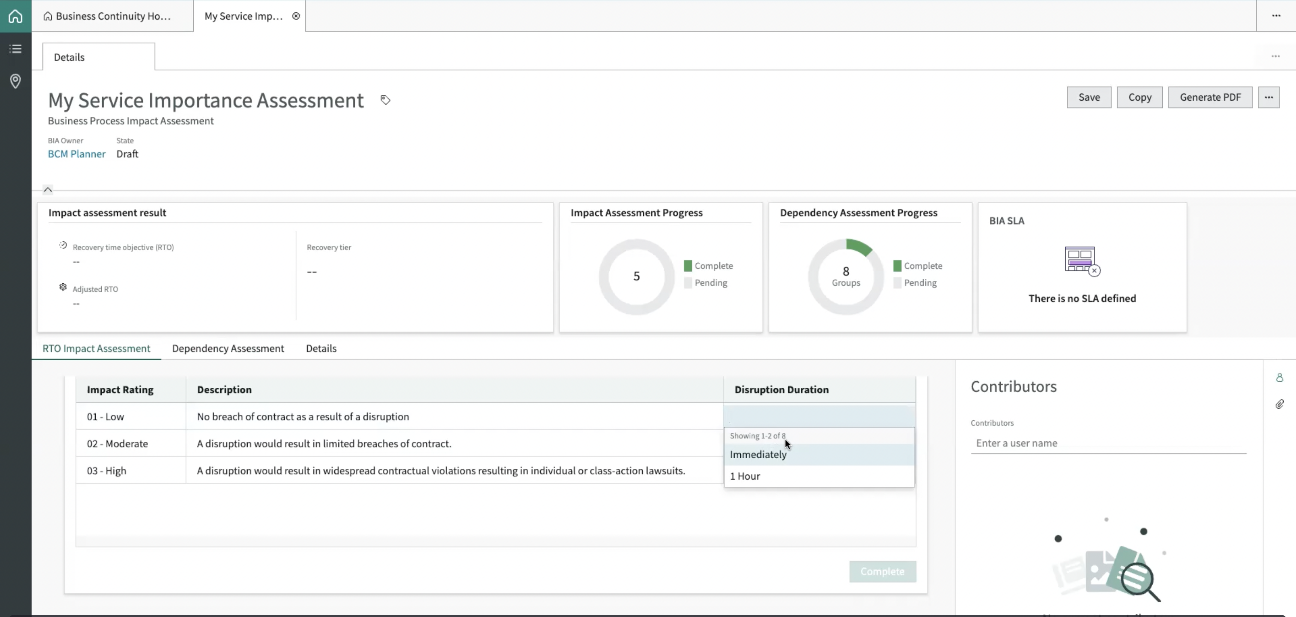
Task: Click the Complete legend swatch in Dependency Assessment Progress
Action: [897, 266]
